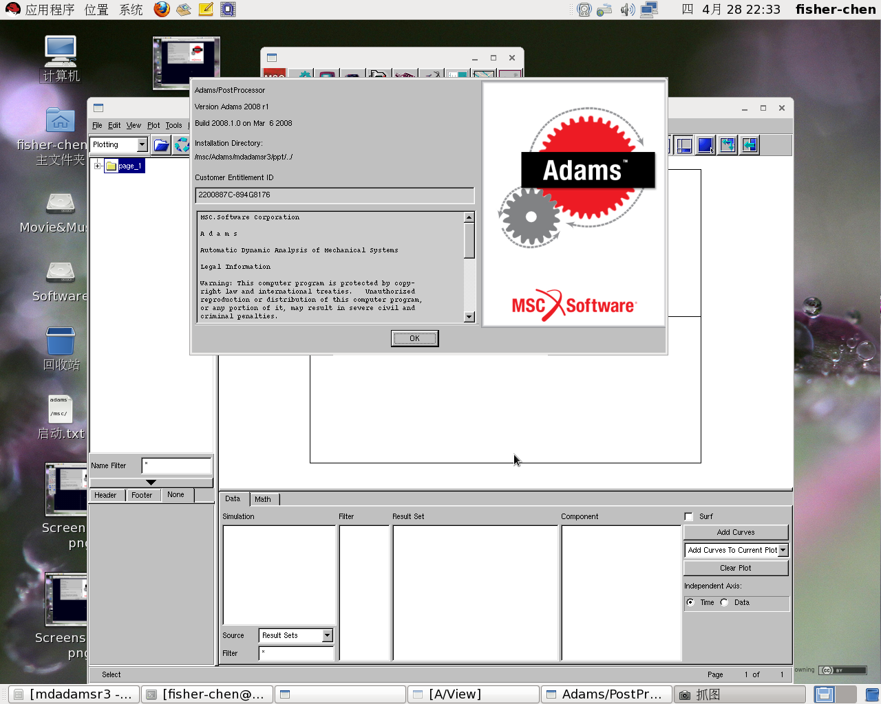Select the Data independent axis radio

724,602
